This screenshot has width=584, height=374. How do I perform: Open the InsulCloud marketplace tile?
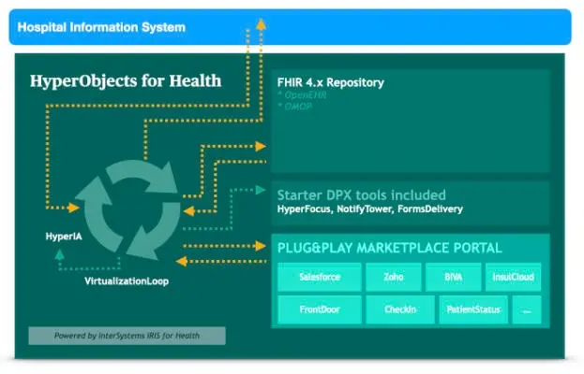click(x=514, y=277)
